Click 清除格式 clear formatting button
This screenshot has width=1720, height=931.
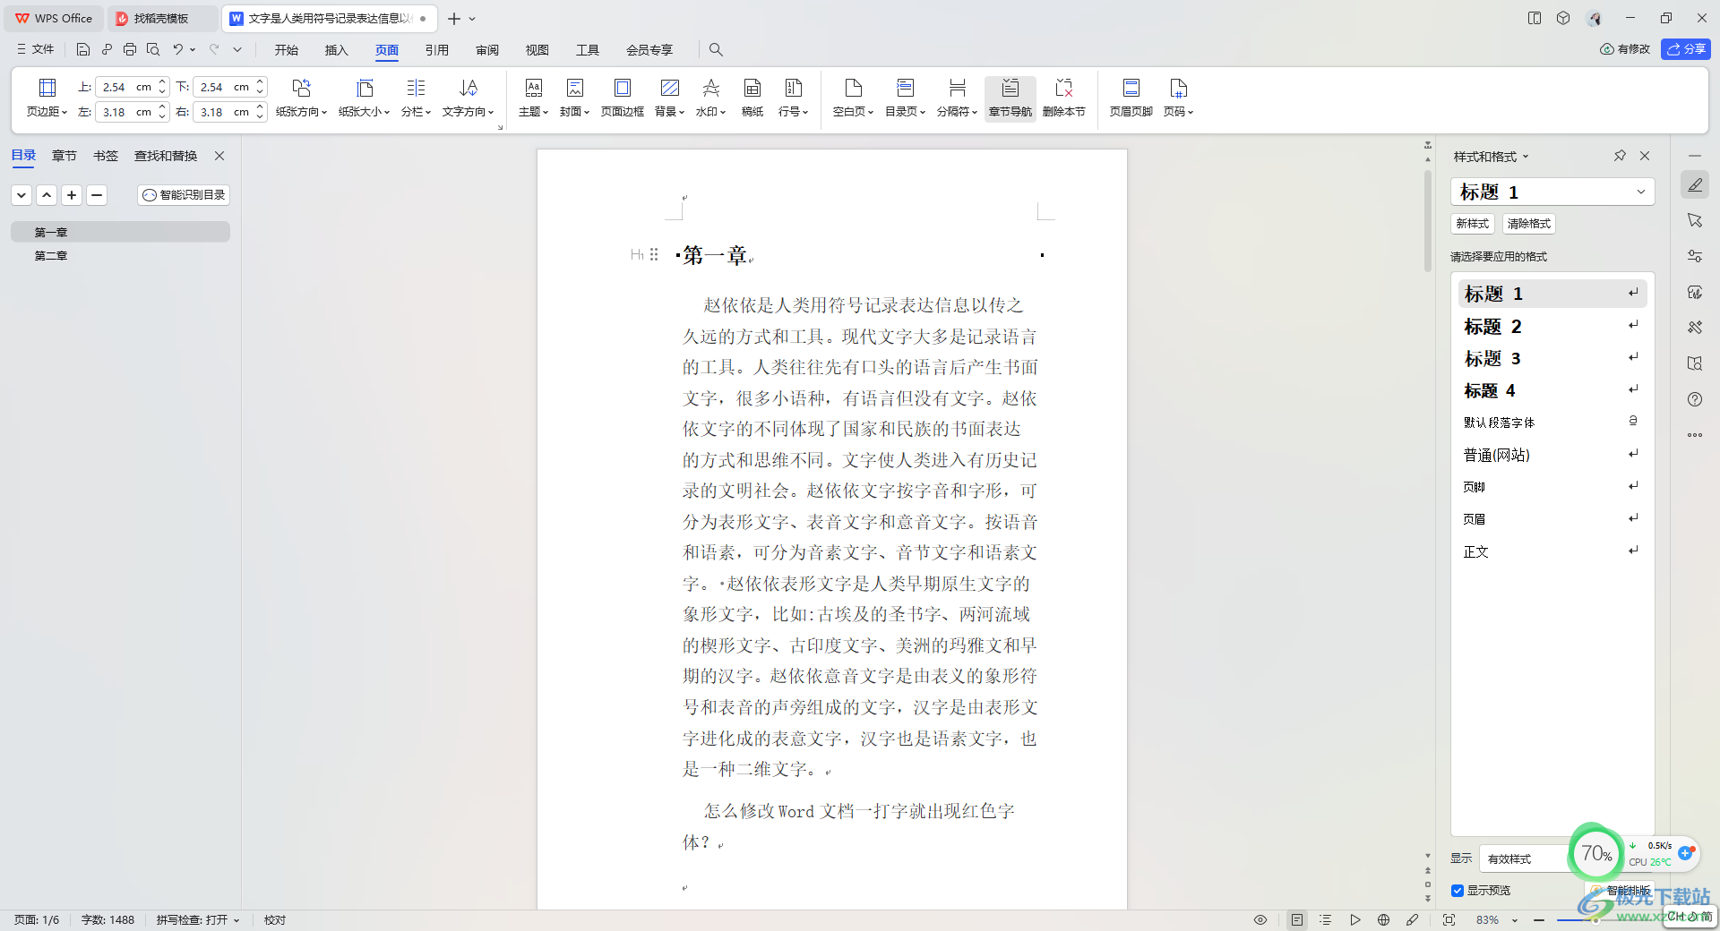(x=1528, y=224)
